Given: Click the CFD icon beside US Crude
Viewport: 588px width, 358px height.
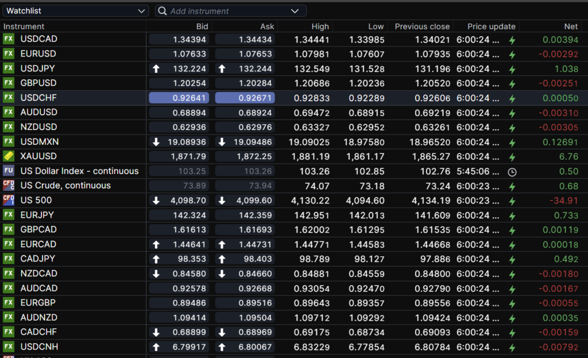Looking at the screenshot, I should (9, 185).
